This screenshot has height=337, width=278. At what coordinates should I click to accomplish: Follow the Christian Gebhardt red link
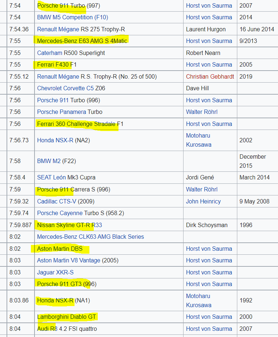pos(210,76)
